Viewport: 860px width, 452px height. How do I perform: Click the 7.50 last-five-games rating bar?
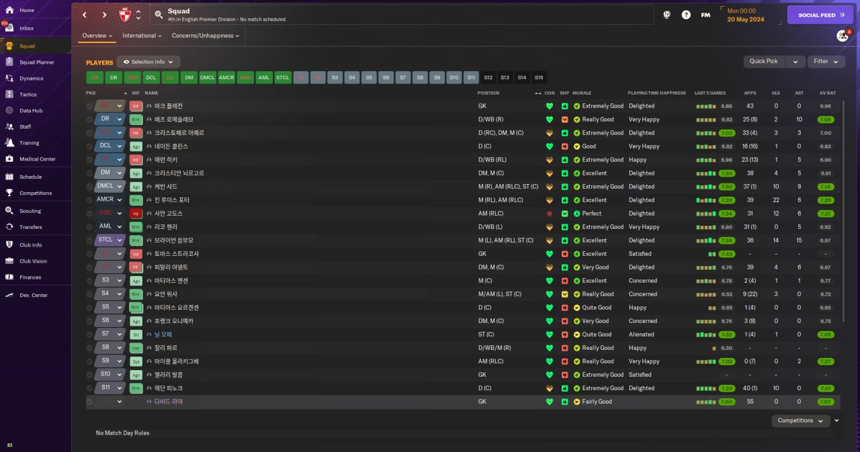point(726,187)
